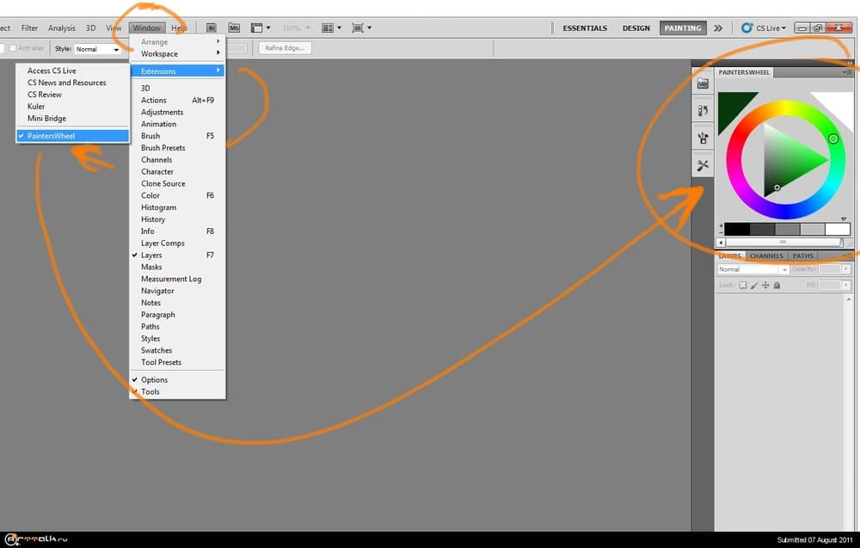The height and width of the screenshot is (548, 860).
Task: Open the collapsed Mini Bridge panel icon in dock
Action: click(703, 84)
